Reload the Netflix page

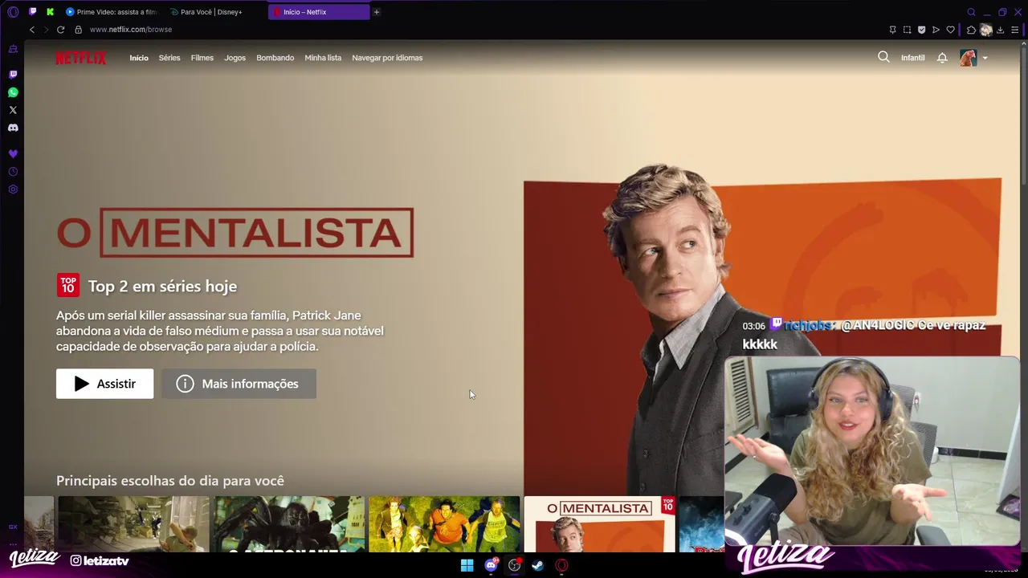pos(60,30)
